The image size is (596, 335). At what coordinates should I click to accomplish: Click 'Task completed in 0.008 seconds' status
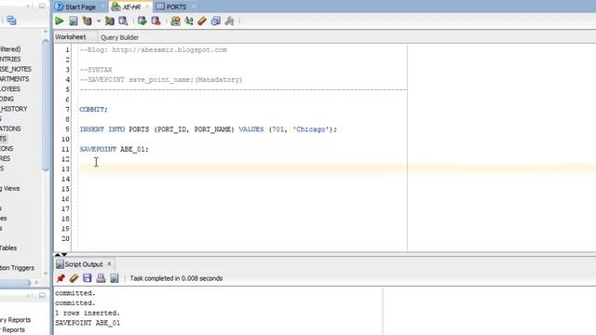(176, 278)
